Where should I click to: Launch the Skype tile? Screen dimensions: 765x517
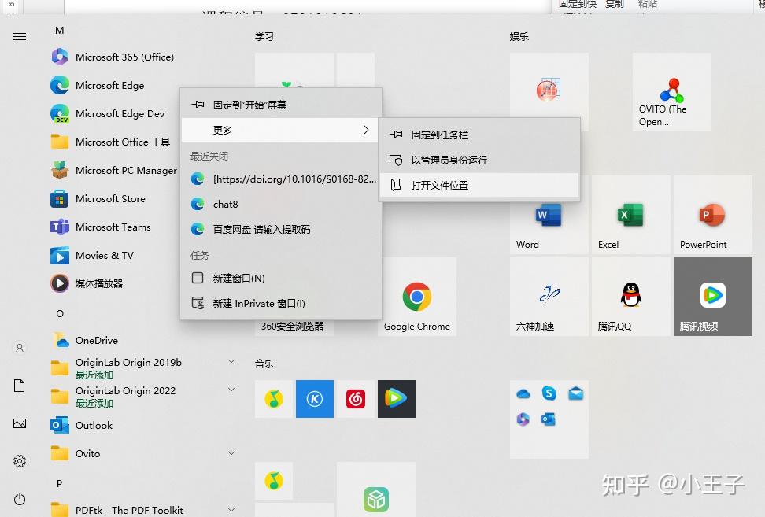(x=549, y=393)
